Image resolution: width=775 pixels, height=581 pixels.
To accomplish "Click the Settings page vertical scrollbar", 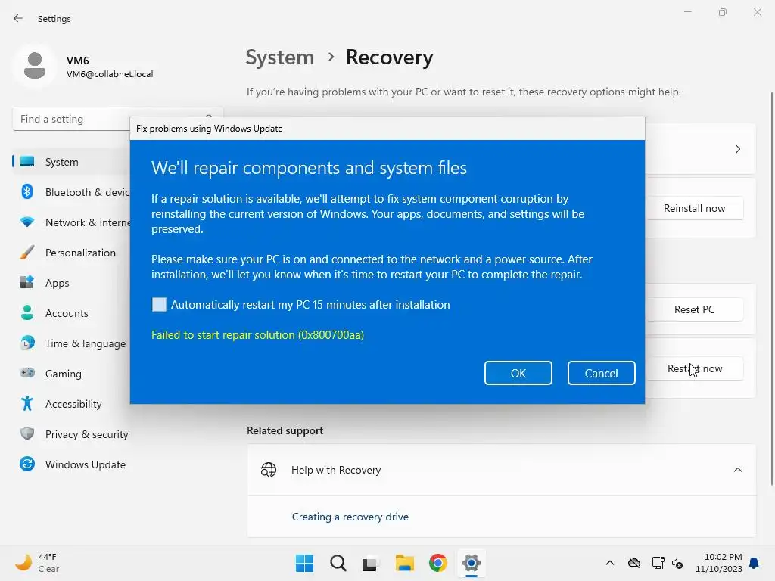I will [x=771, y=289].
